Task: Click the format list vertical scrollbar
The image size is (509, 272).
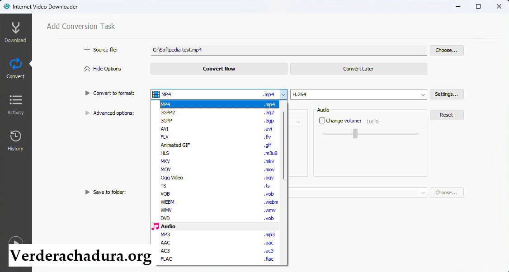Action: tap(283, 145)
